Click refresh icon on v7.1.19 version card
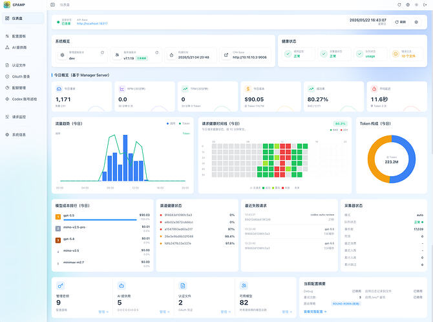433x322 pixels. click(157, 53)
